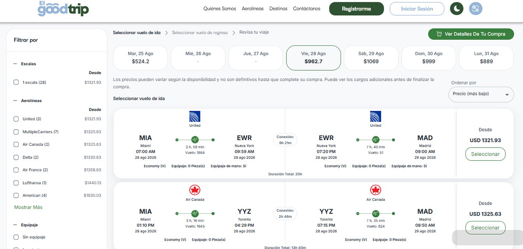This screenshot has height=249, width=523.
Task: Open Quiénes Somos menu item
Action: point(219,9)
